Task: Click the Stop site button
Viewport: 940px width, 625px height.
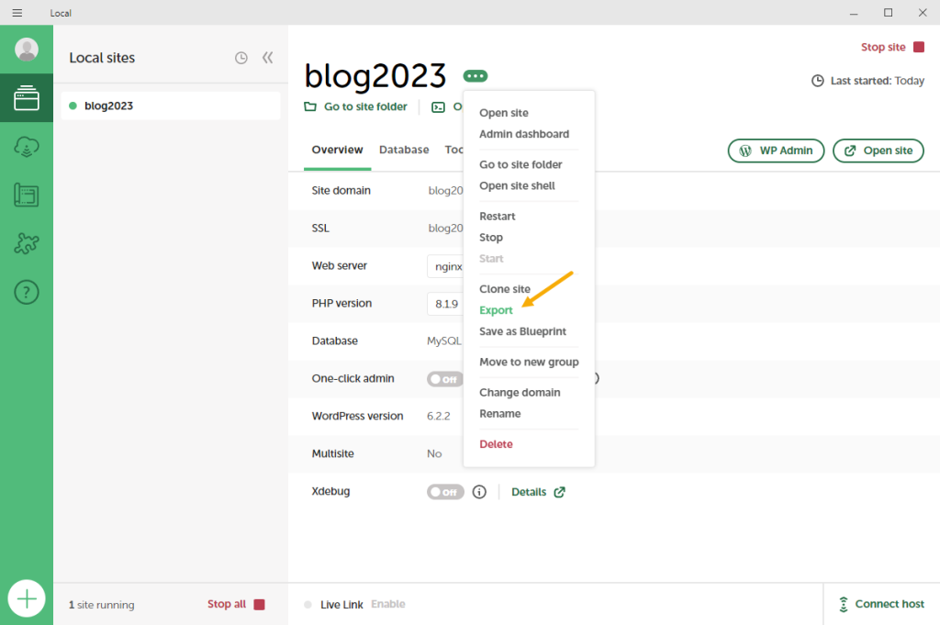Action: pos(892,47)
